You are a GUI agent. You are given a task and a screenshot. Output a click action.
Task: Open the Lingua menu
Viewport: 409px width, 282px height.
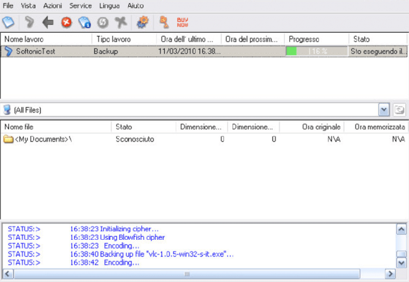point(109,6)
